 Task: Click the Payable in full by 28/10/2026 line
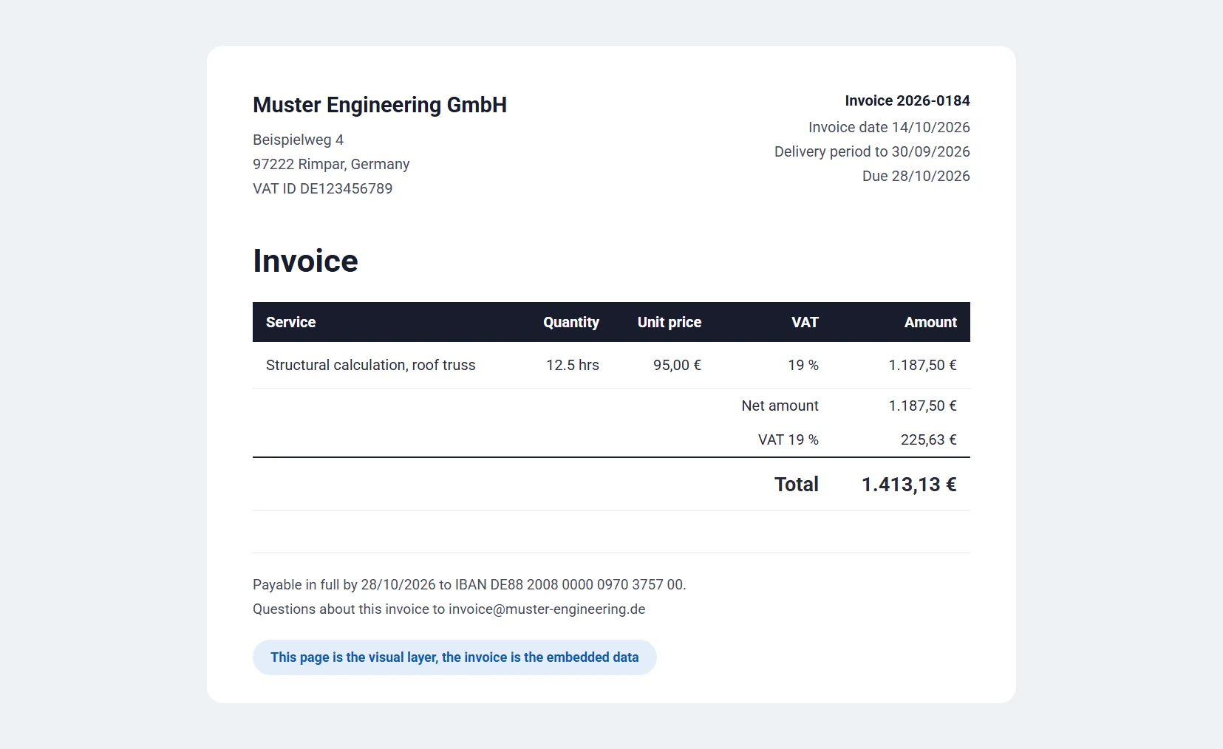pos(469,584)
